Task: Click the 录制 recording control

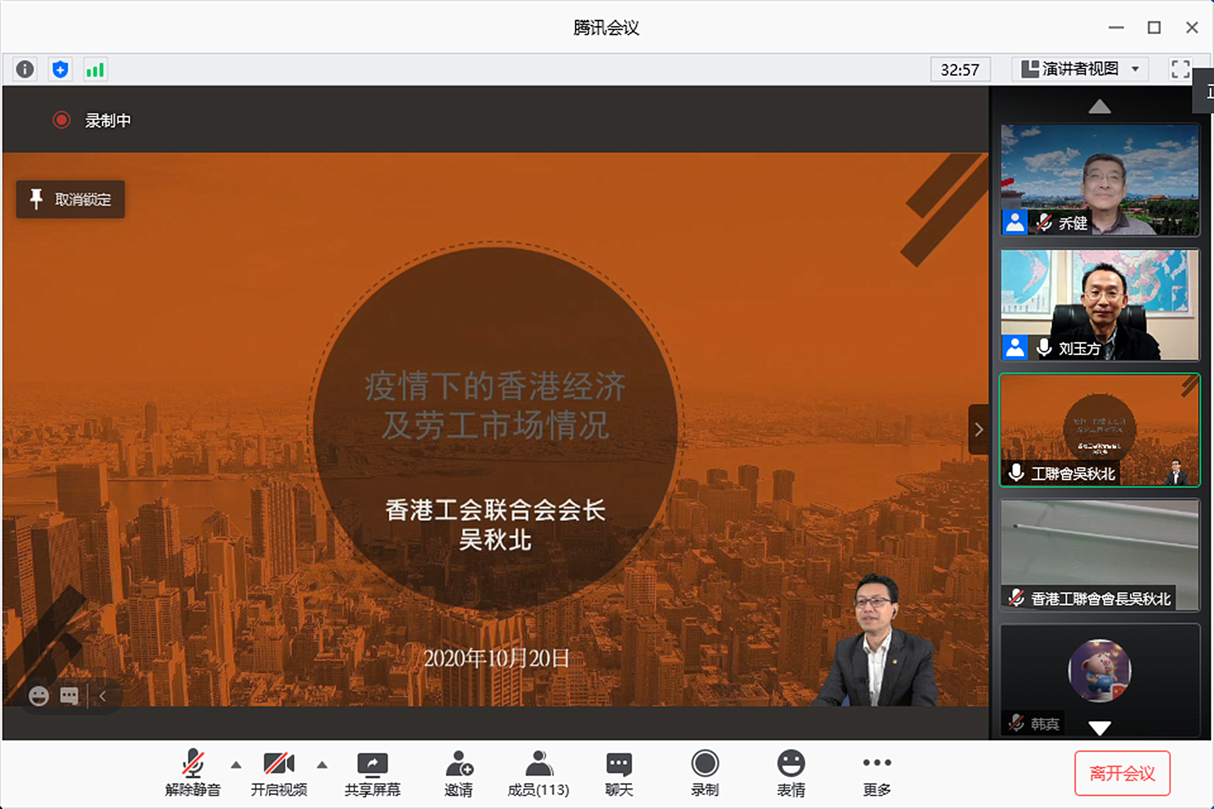Action: click(x=704, y=772)
